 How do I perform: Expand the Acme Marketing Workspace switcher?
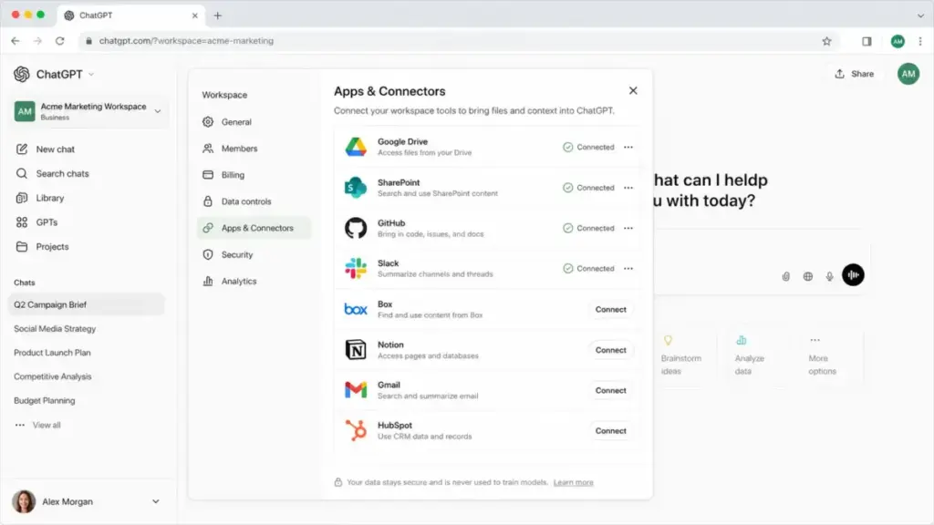coord(89,111)
